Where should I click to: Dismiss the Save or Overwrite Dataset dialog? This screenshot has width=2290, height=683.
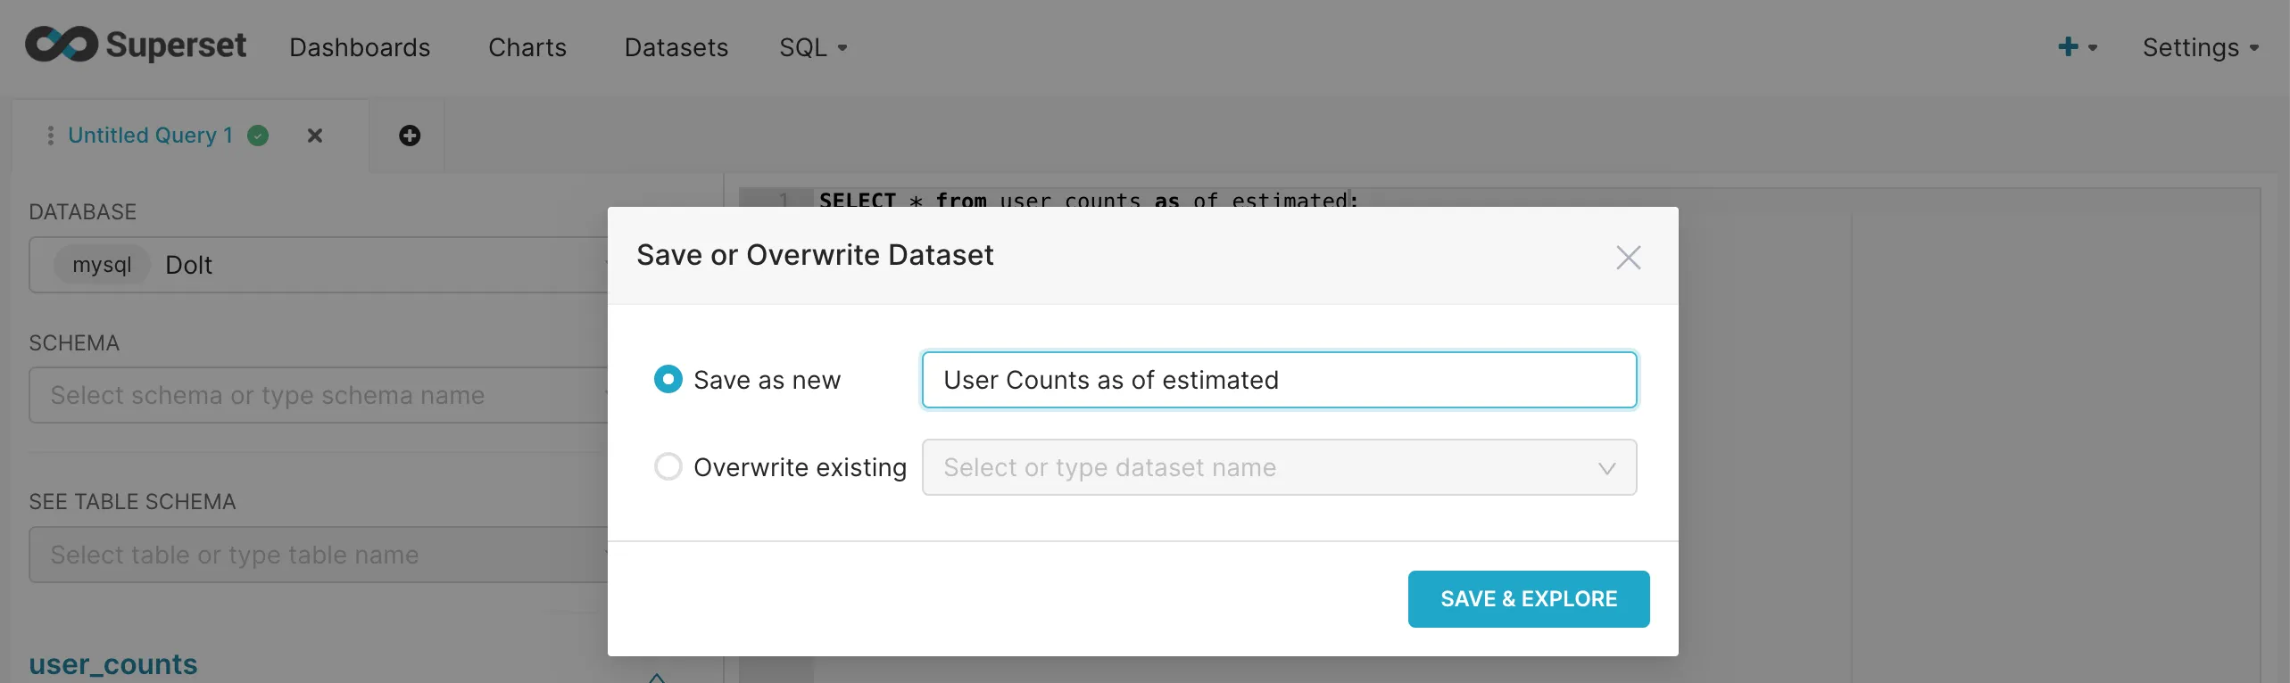coord(1628,258)
